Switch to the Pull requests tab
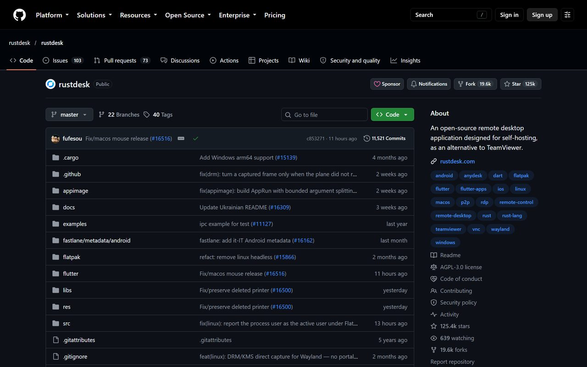The width and height of the screenshot is (587, 367). point(122,61)
